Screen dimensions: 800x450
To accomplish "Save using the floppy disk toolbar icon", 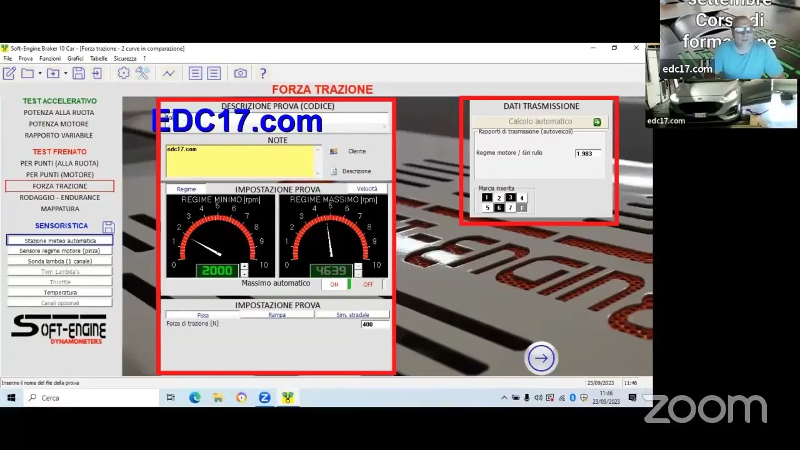I will point(79,73).
